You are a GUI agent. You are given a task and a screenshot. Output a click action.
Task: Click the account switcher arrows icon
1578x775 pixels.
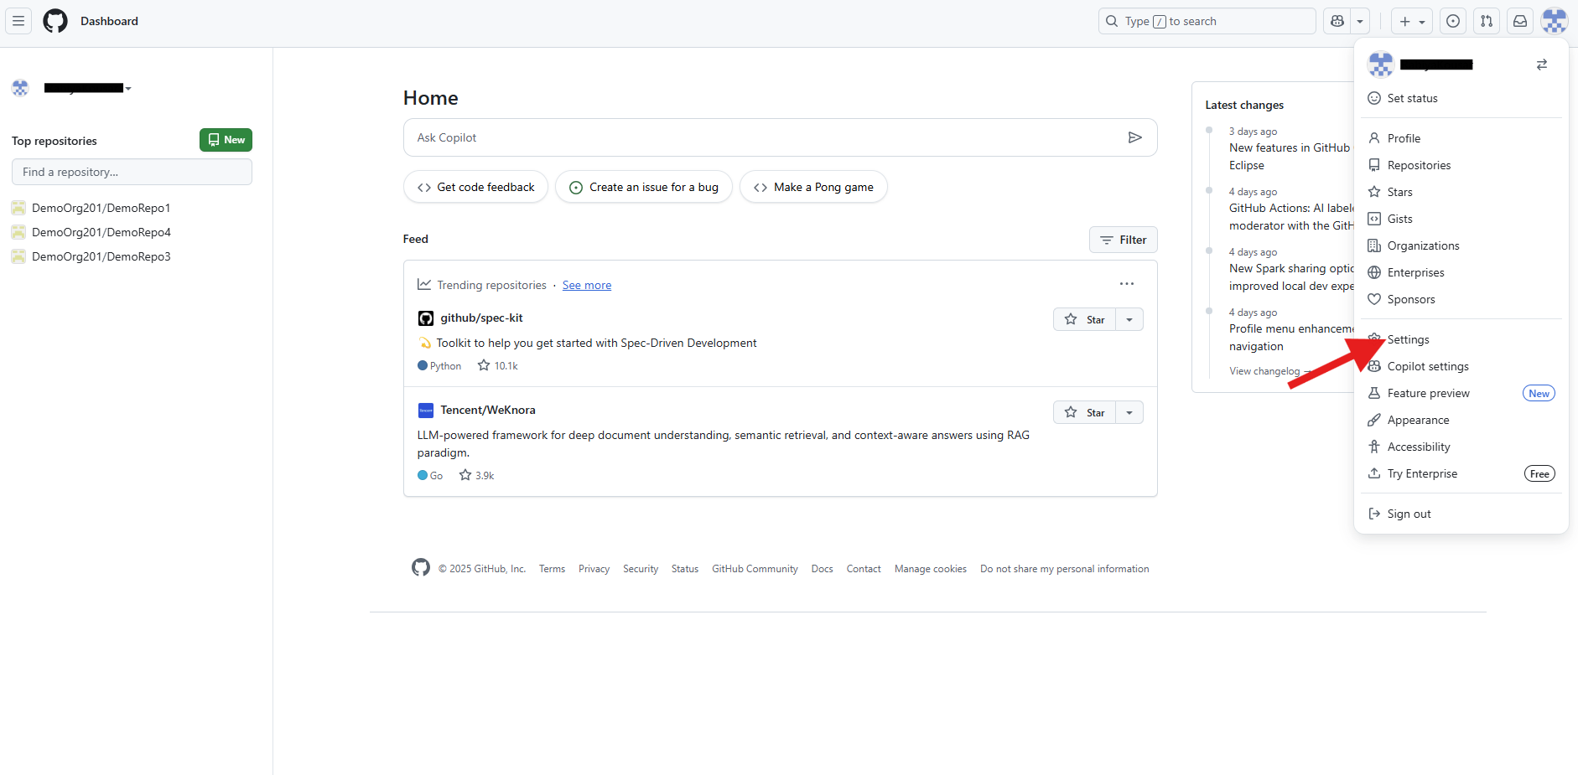tap(1542, 65)
